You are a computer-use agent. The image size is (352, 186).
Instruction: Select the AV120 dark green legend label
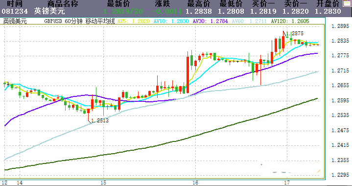point(290,22)
